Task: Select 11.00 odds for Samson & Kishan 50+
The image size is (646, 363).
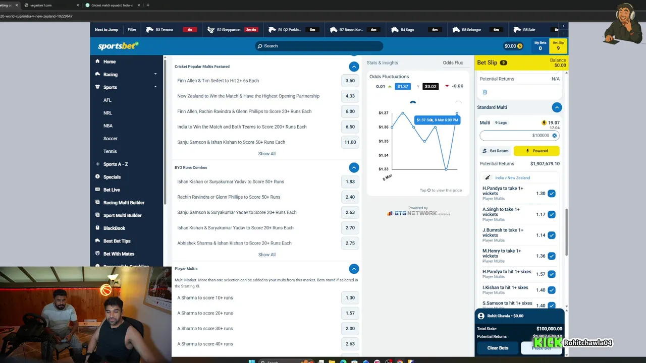Action: coord(350,142)
